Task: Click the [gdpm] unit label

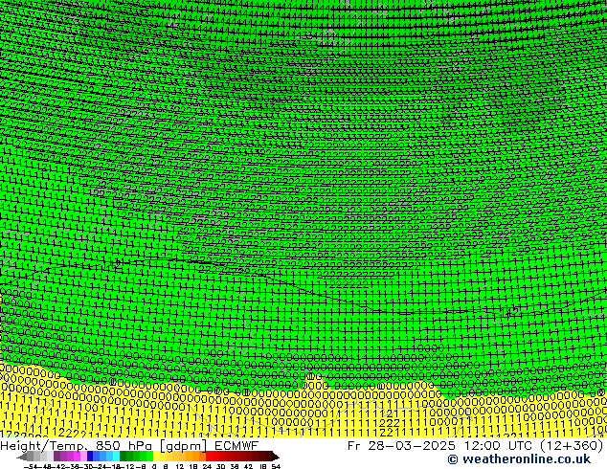Action: pos(184,445)
